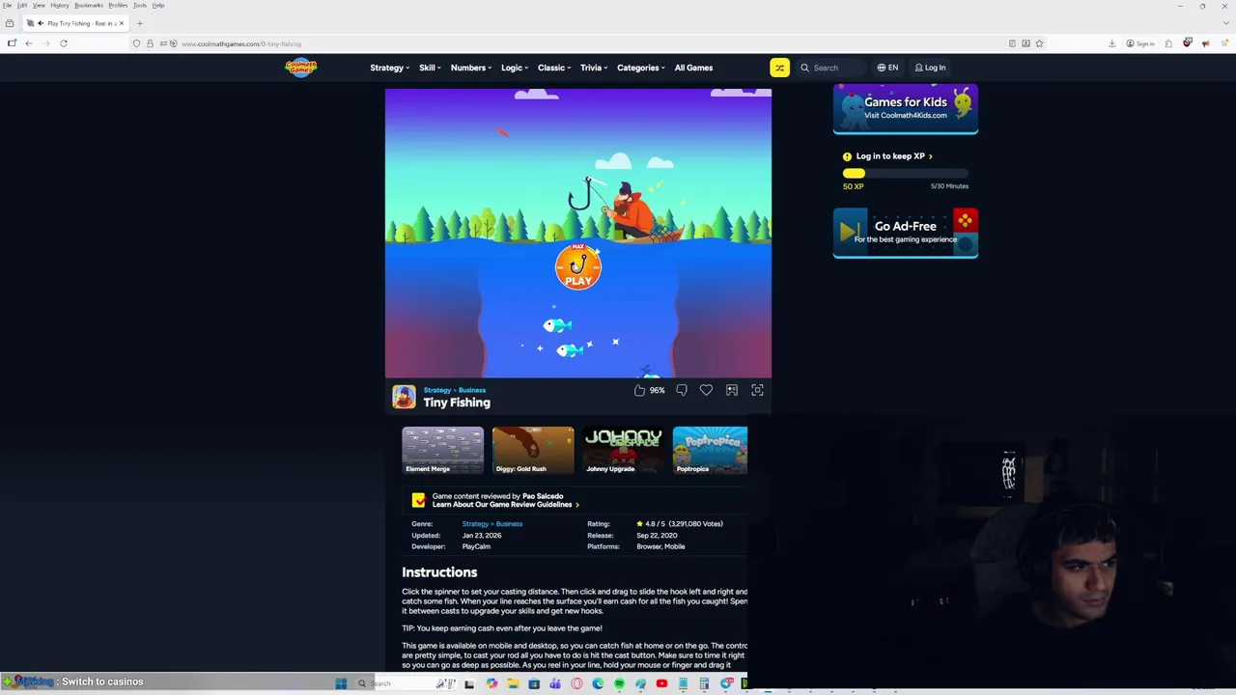Click the thumbs up like icon
1236x695 pixels.
pos(639,390)
